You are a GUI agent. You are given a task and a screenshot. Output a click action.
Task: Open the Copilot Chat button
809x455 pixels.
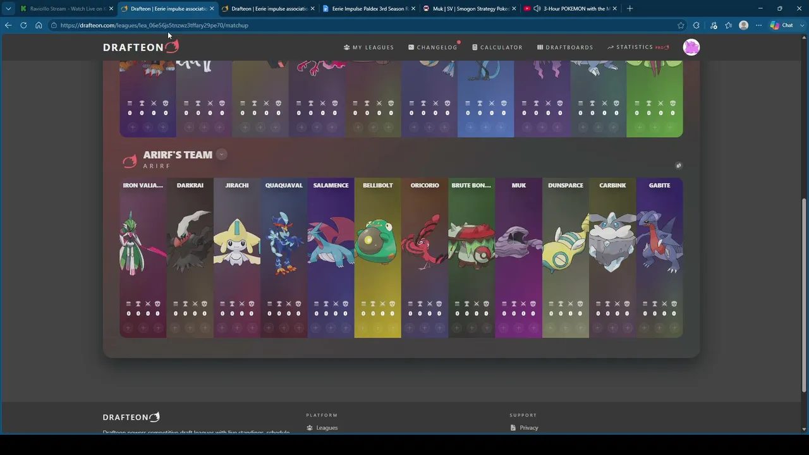[782, 25]
